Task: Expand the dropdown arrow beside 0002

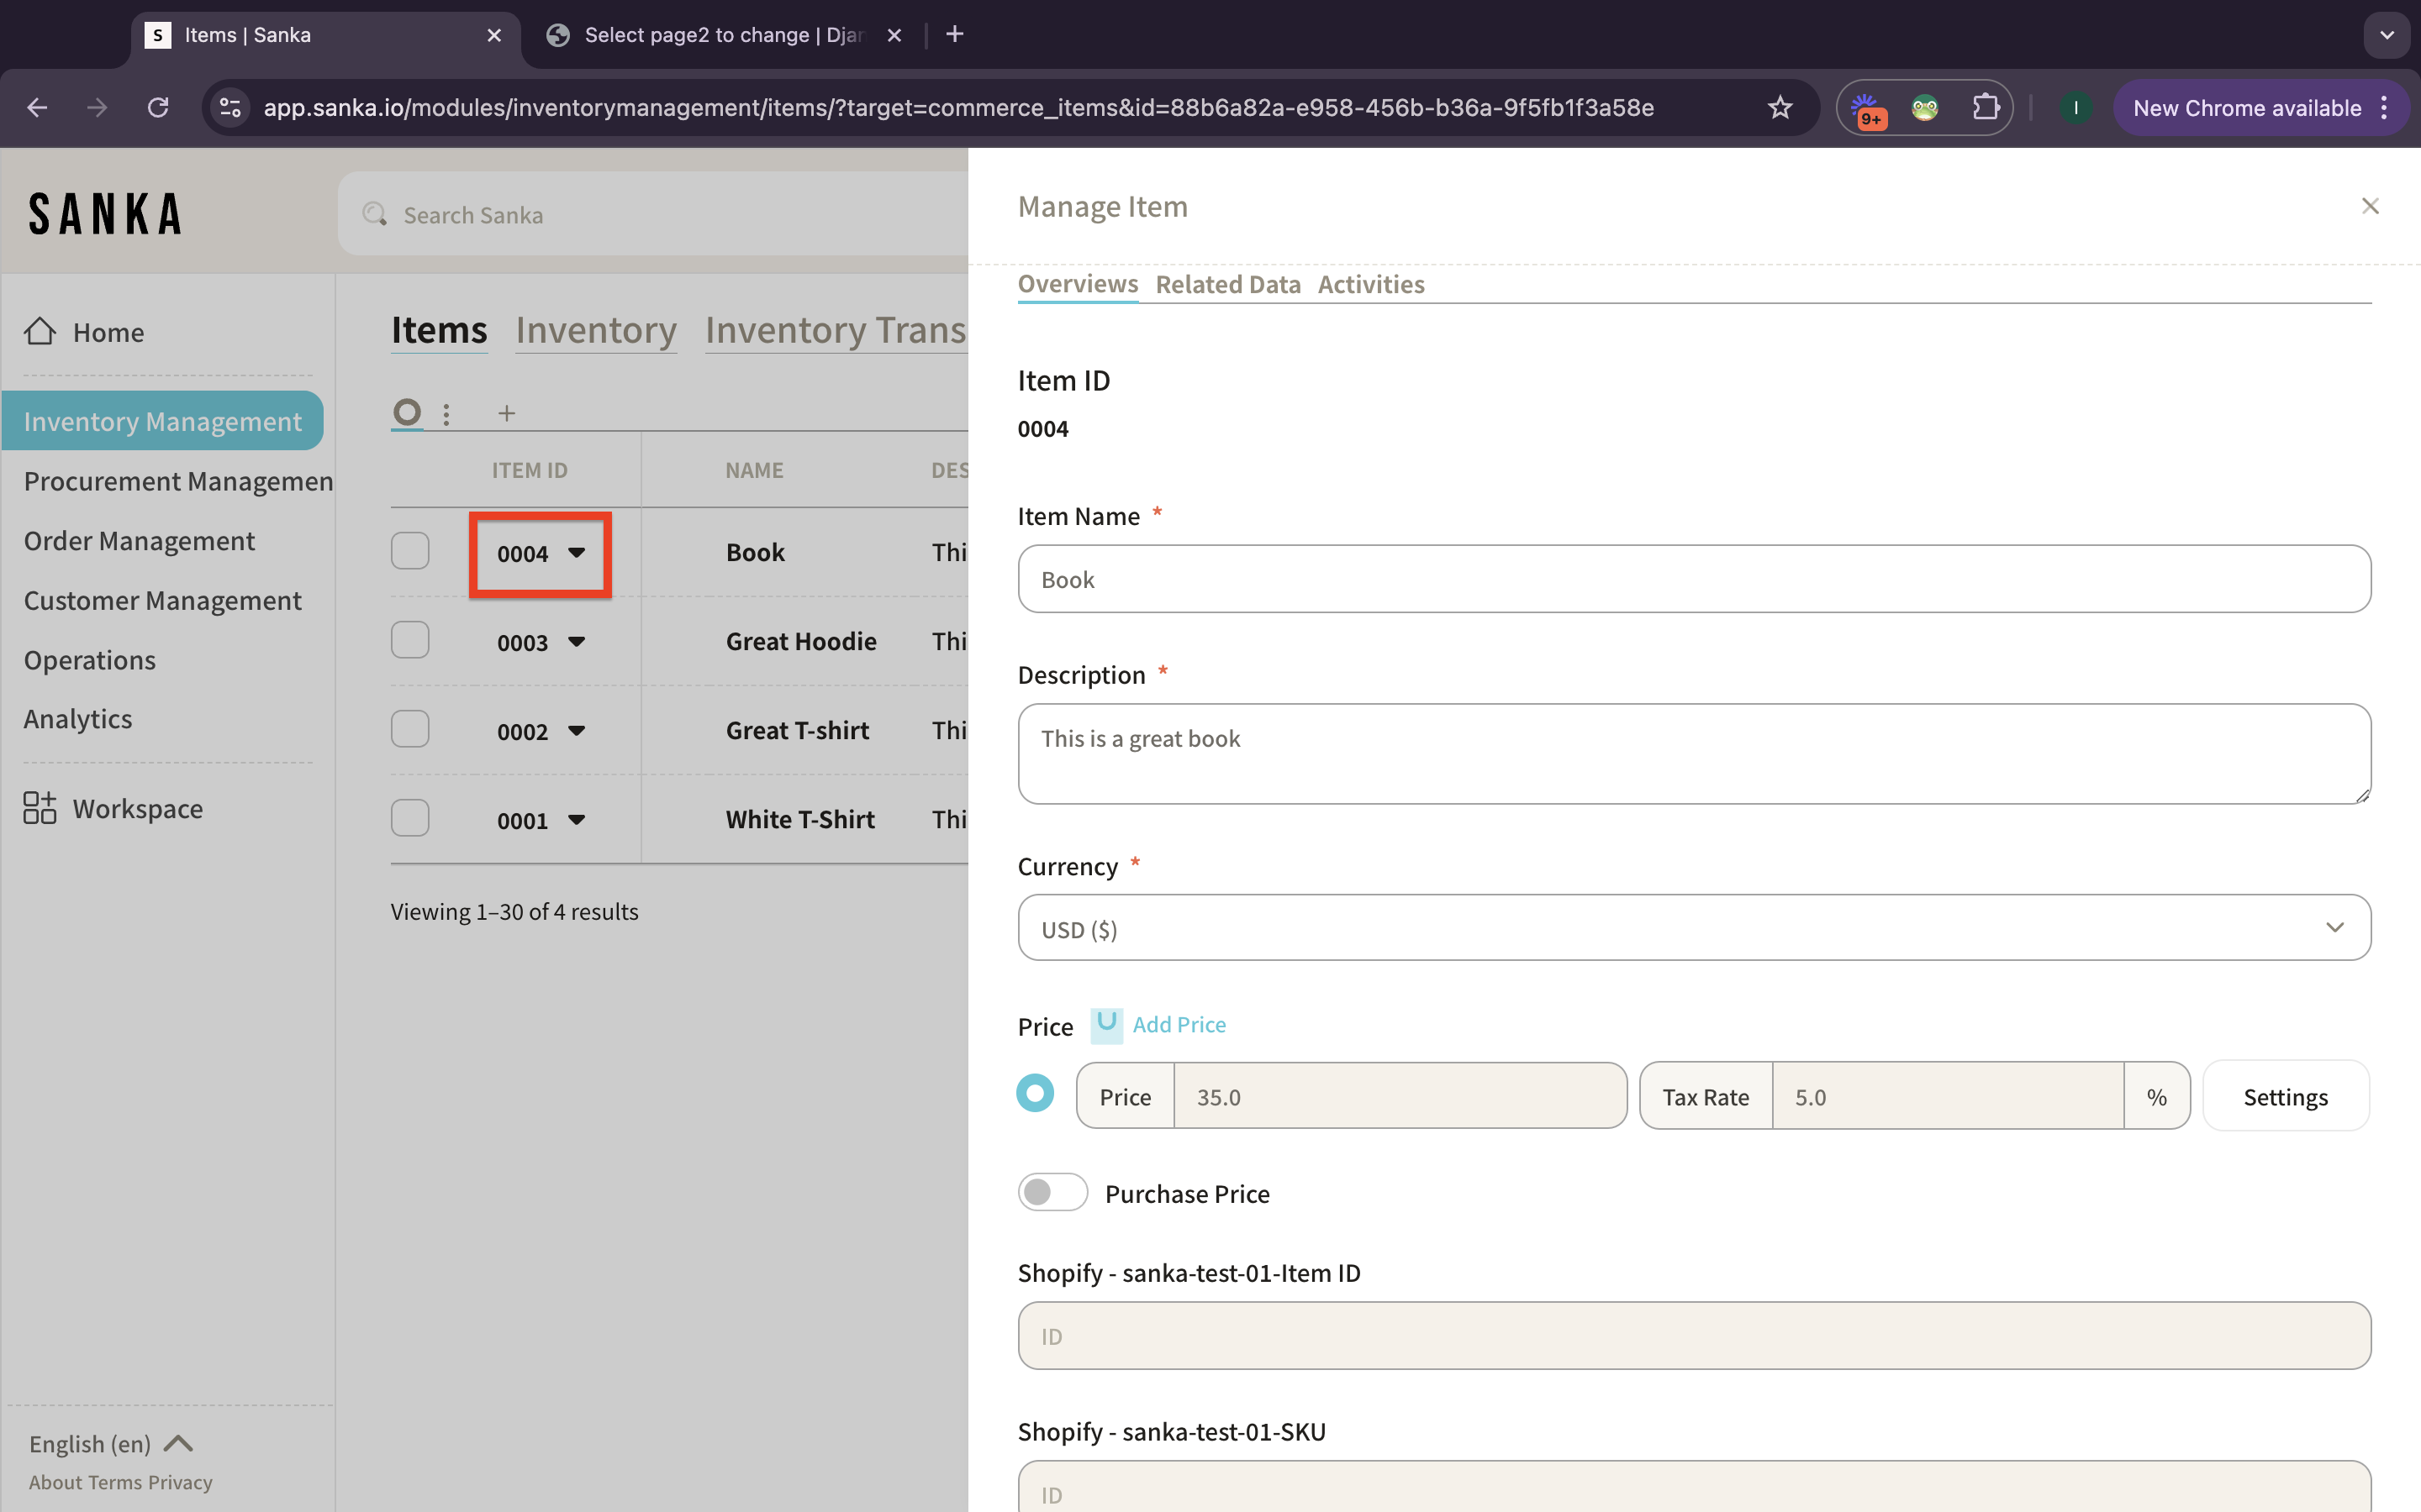Action: click(x=576, y=731)
